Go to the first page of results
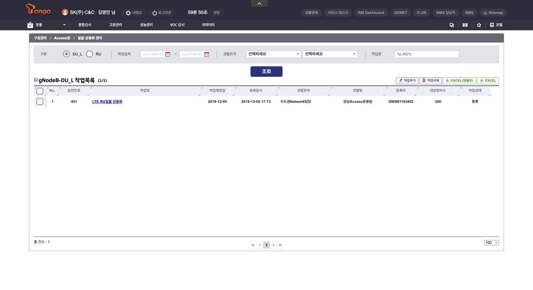 click(x=253, y=245)
